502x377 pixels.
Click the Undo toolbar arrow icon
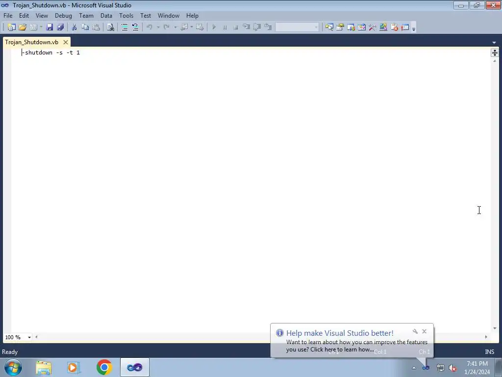point(150,27)
